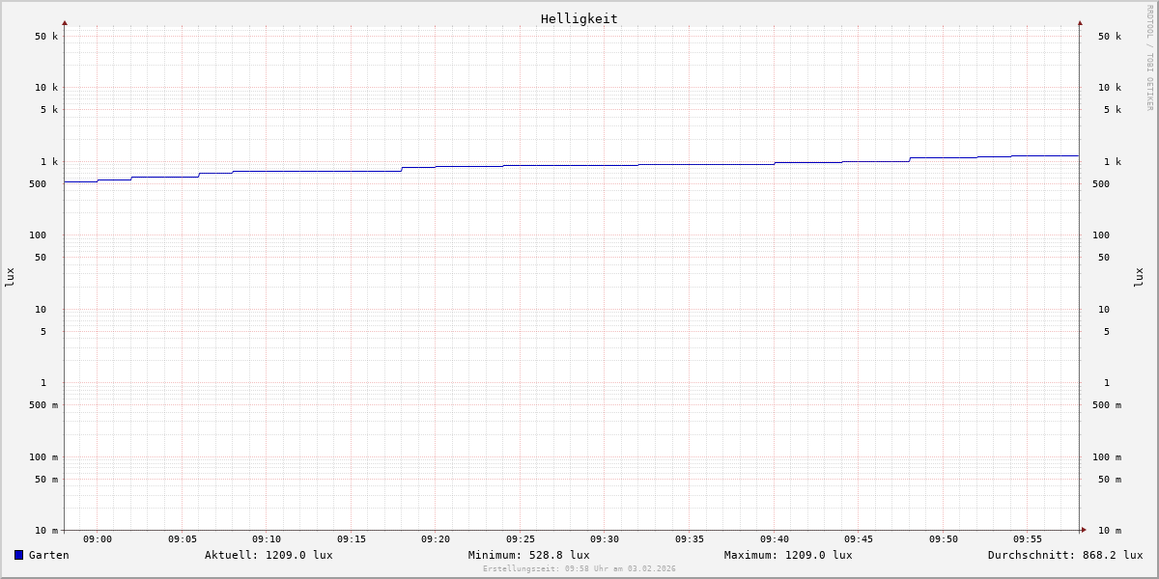Click the red arrow atop left y-axis
1159x579 pixels.
[x=65, y=22]
